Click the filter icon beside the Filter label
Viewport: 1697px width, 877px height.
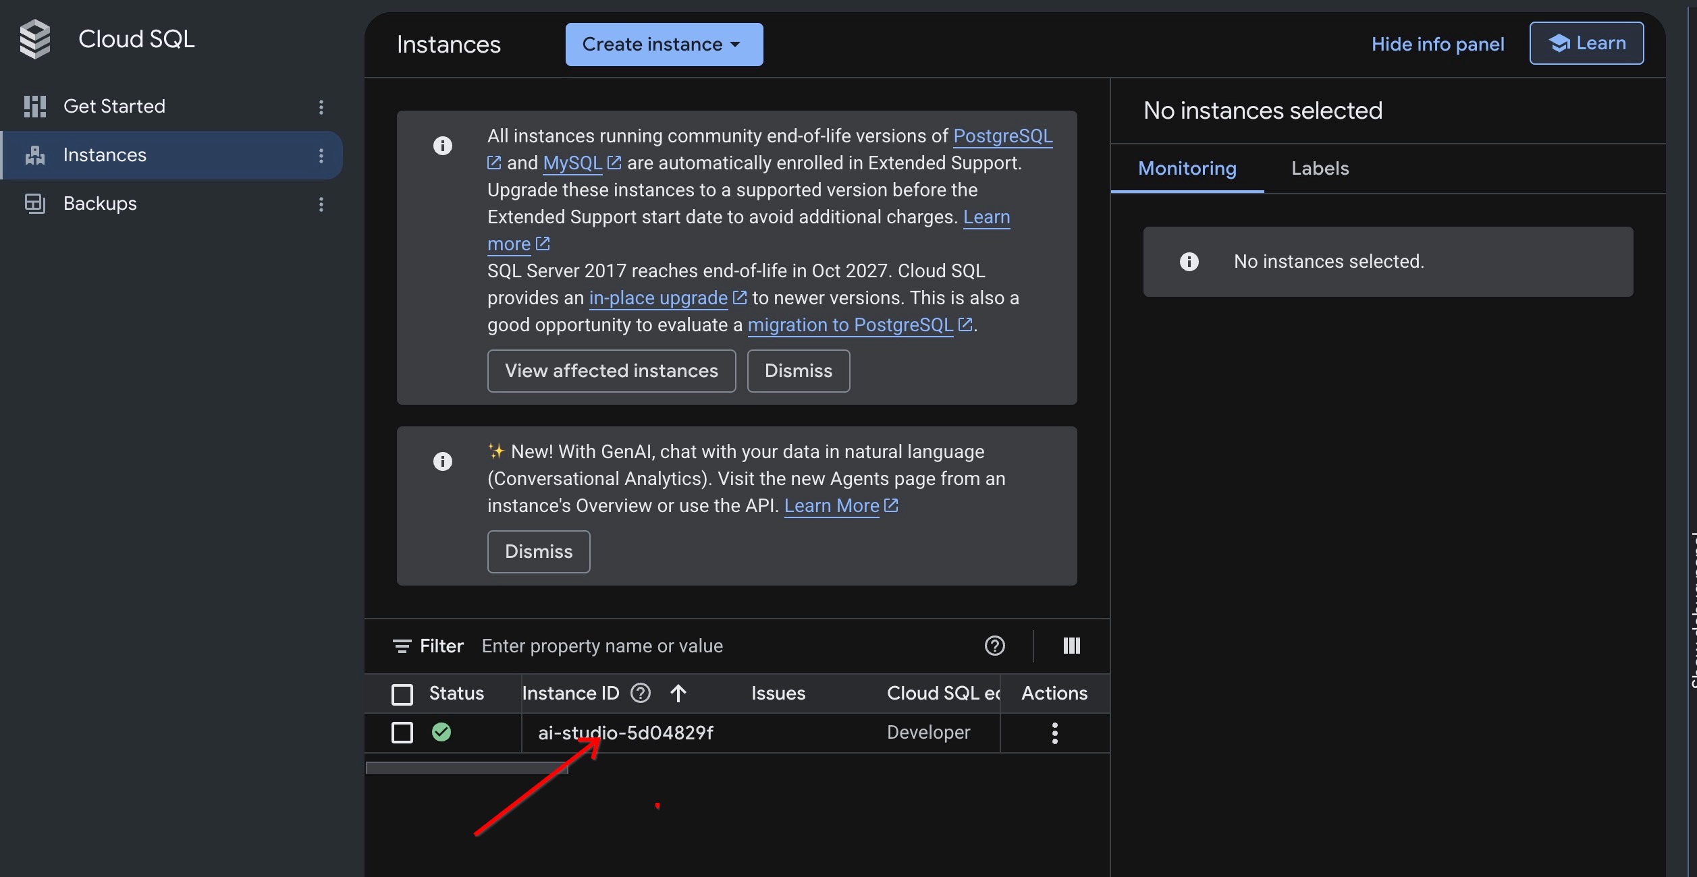click(x=402, y=646)
